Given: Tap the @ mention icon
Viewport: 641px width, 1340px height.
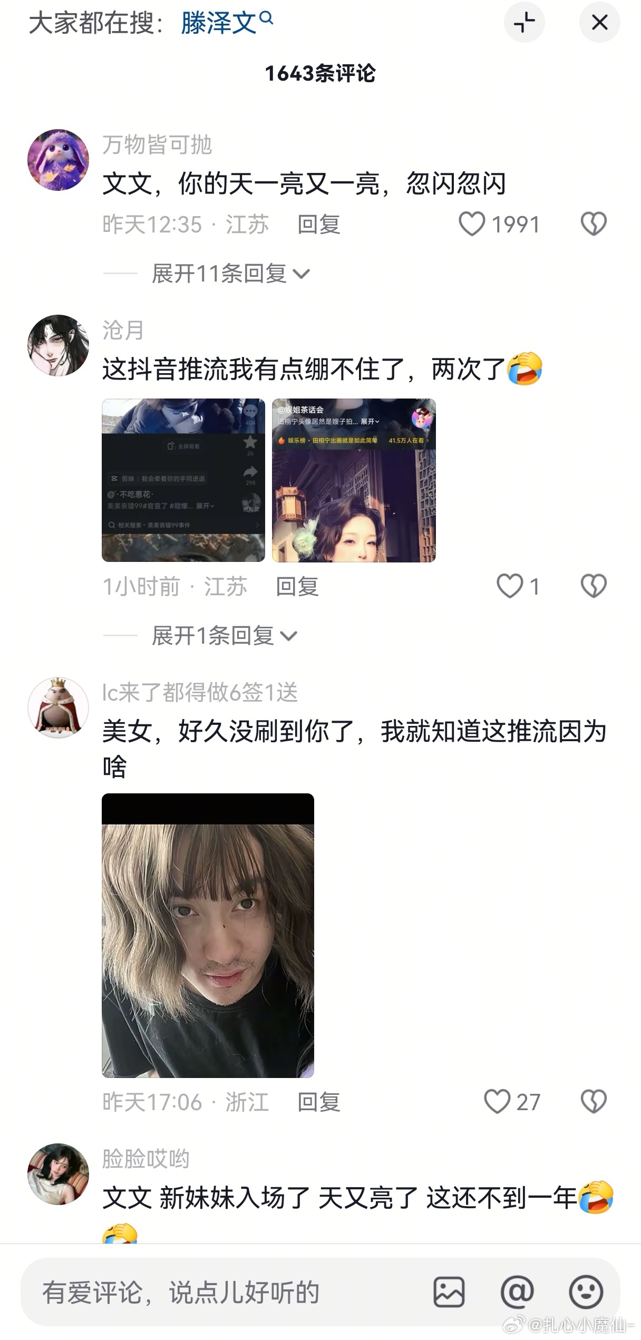Looking at the screenshot, I should tap(517, 1292).
